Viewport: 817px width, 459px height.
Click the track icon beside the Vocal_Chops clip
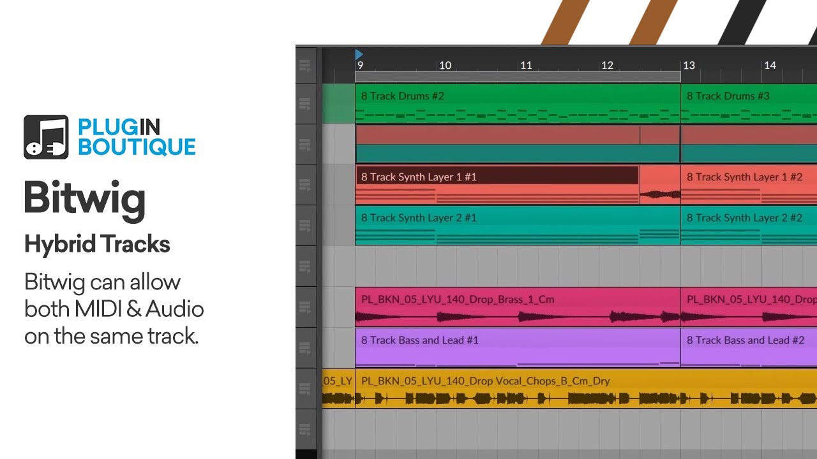coord(304,389)
